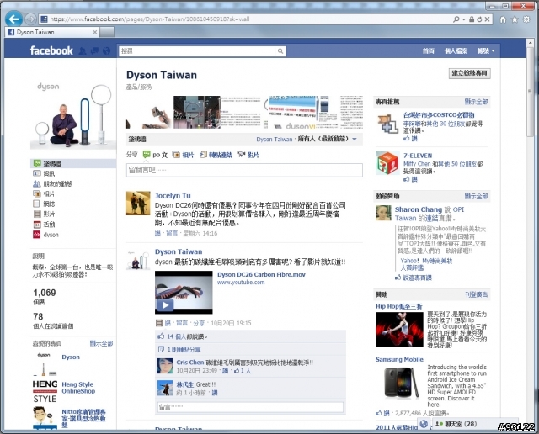Screen dimensions: 539x434
Task: Open Sharon Chang's profile link
Action: click(419, 209)
